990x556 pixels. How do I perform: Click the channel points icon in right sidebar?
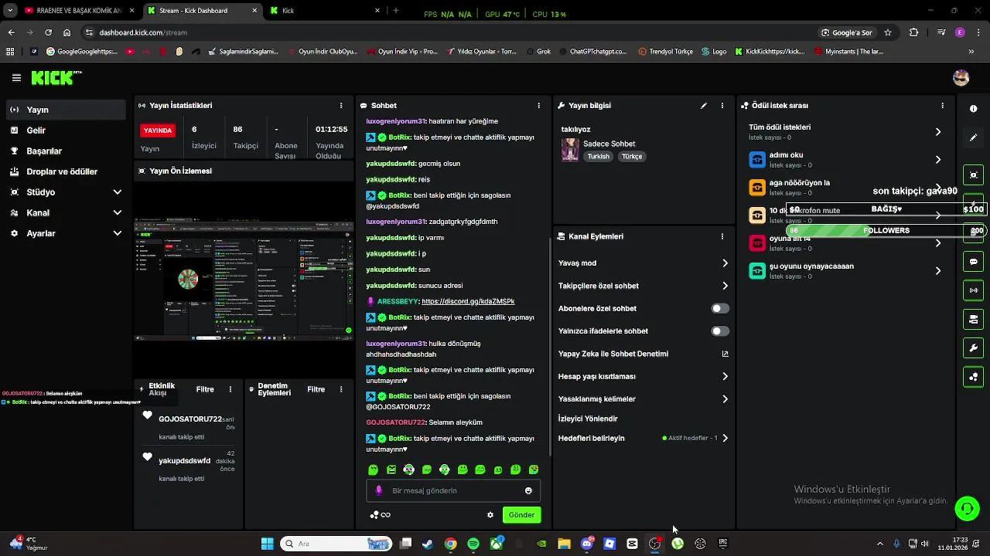(x=974, y=377)
